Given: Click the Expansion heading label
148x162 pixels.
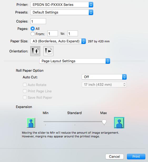Looking at the screenshot, I should (24, 107).
